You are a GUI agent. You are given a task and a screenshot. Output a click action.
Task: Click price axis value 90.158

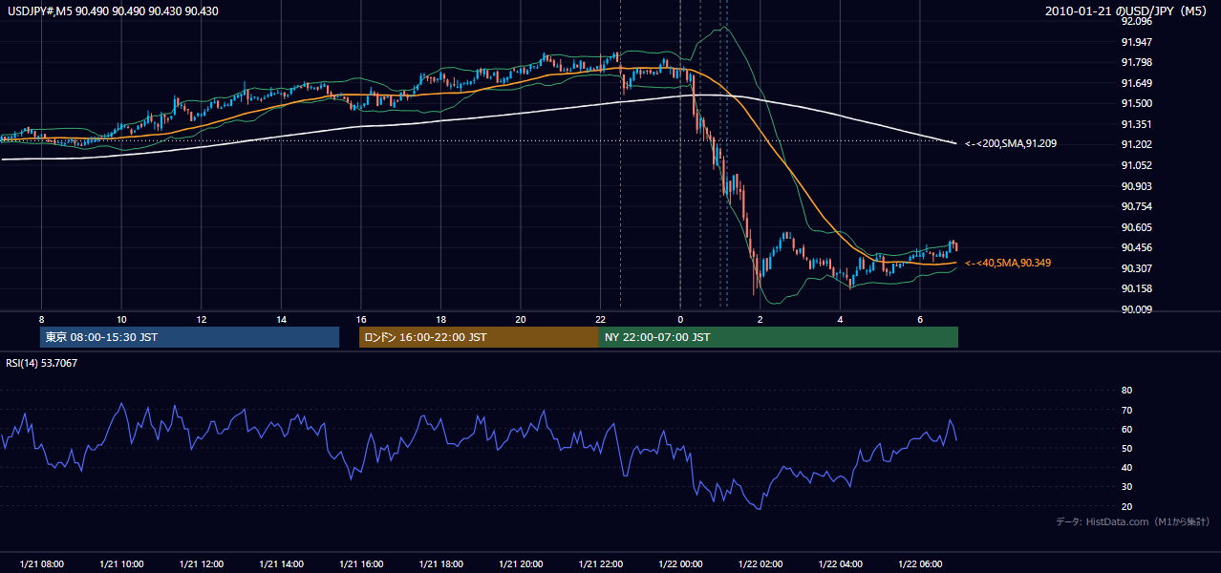[x=1137, y=288]
